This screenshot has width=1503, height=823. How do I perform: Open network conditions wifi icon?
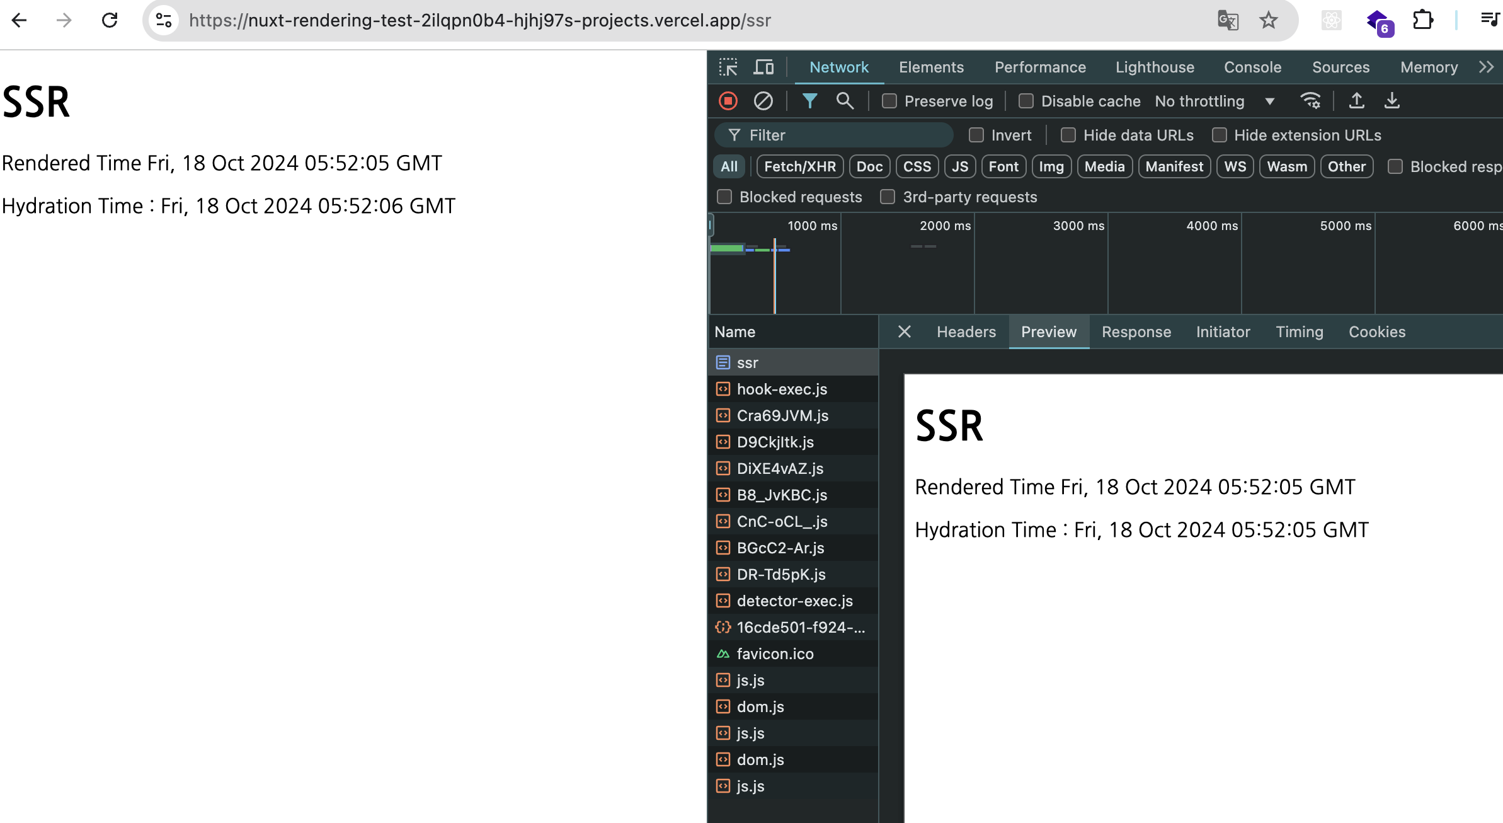(x=1310, y=101)
